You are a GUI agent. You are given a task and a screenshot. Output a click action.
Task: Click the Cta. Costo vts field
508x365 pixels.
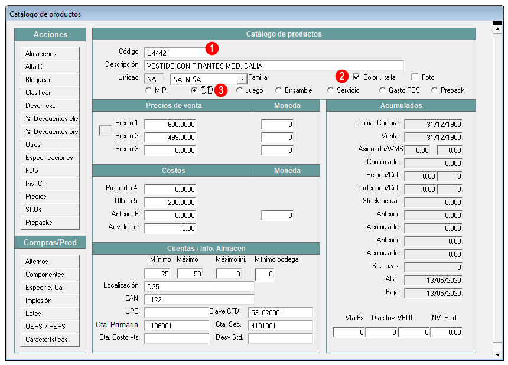click(x=177, y=338)
